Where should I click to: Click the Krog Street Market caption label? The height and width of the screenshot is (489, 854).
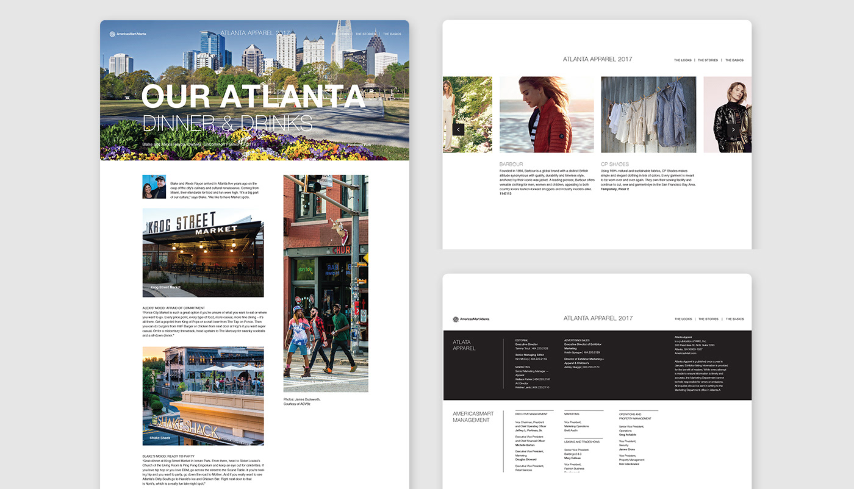click(x=166, y=287)
